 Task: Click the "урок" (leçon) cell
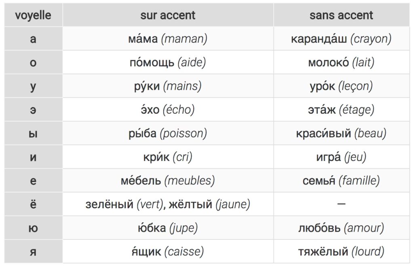341,86
